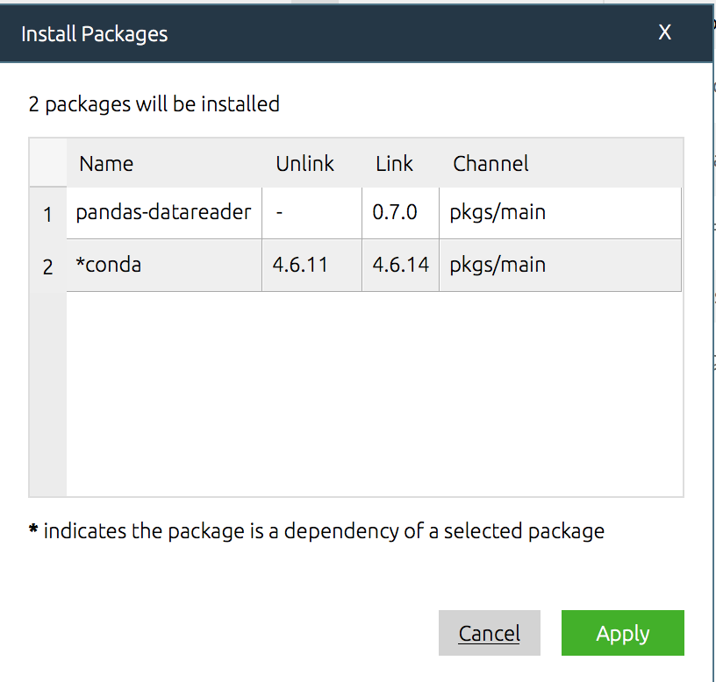Click row number 1 header
This screenshot has height=682, width=716.
[x=47, y=214]
